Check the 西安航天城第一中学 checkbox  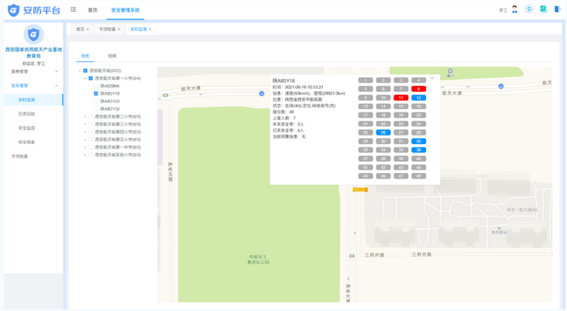click(x=91, y=147)
